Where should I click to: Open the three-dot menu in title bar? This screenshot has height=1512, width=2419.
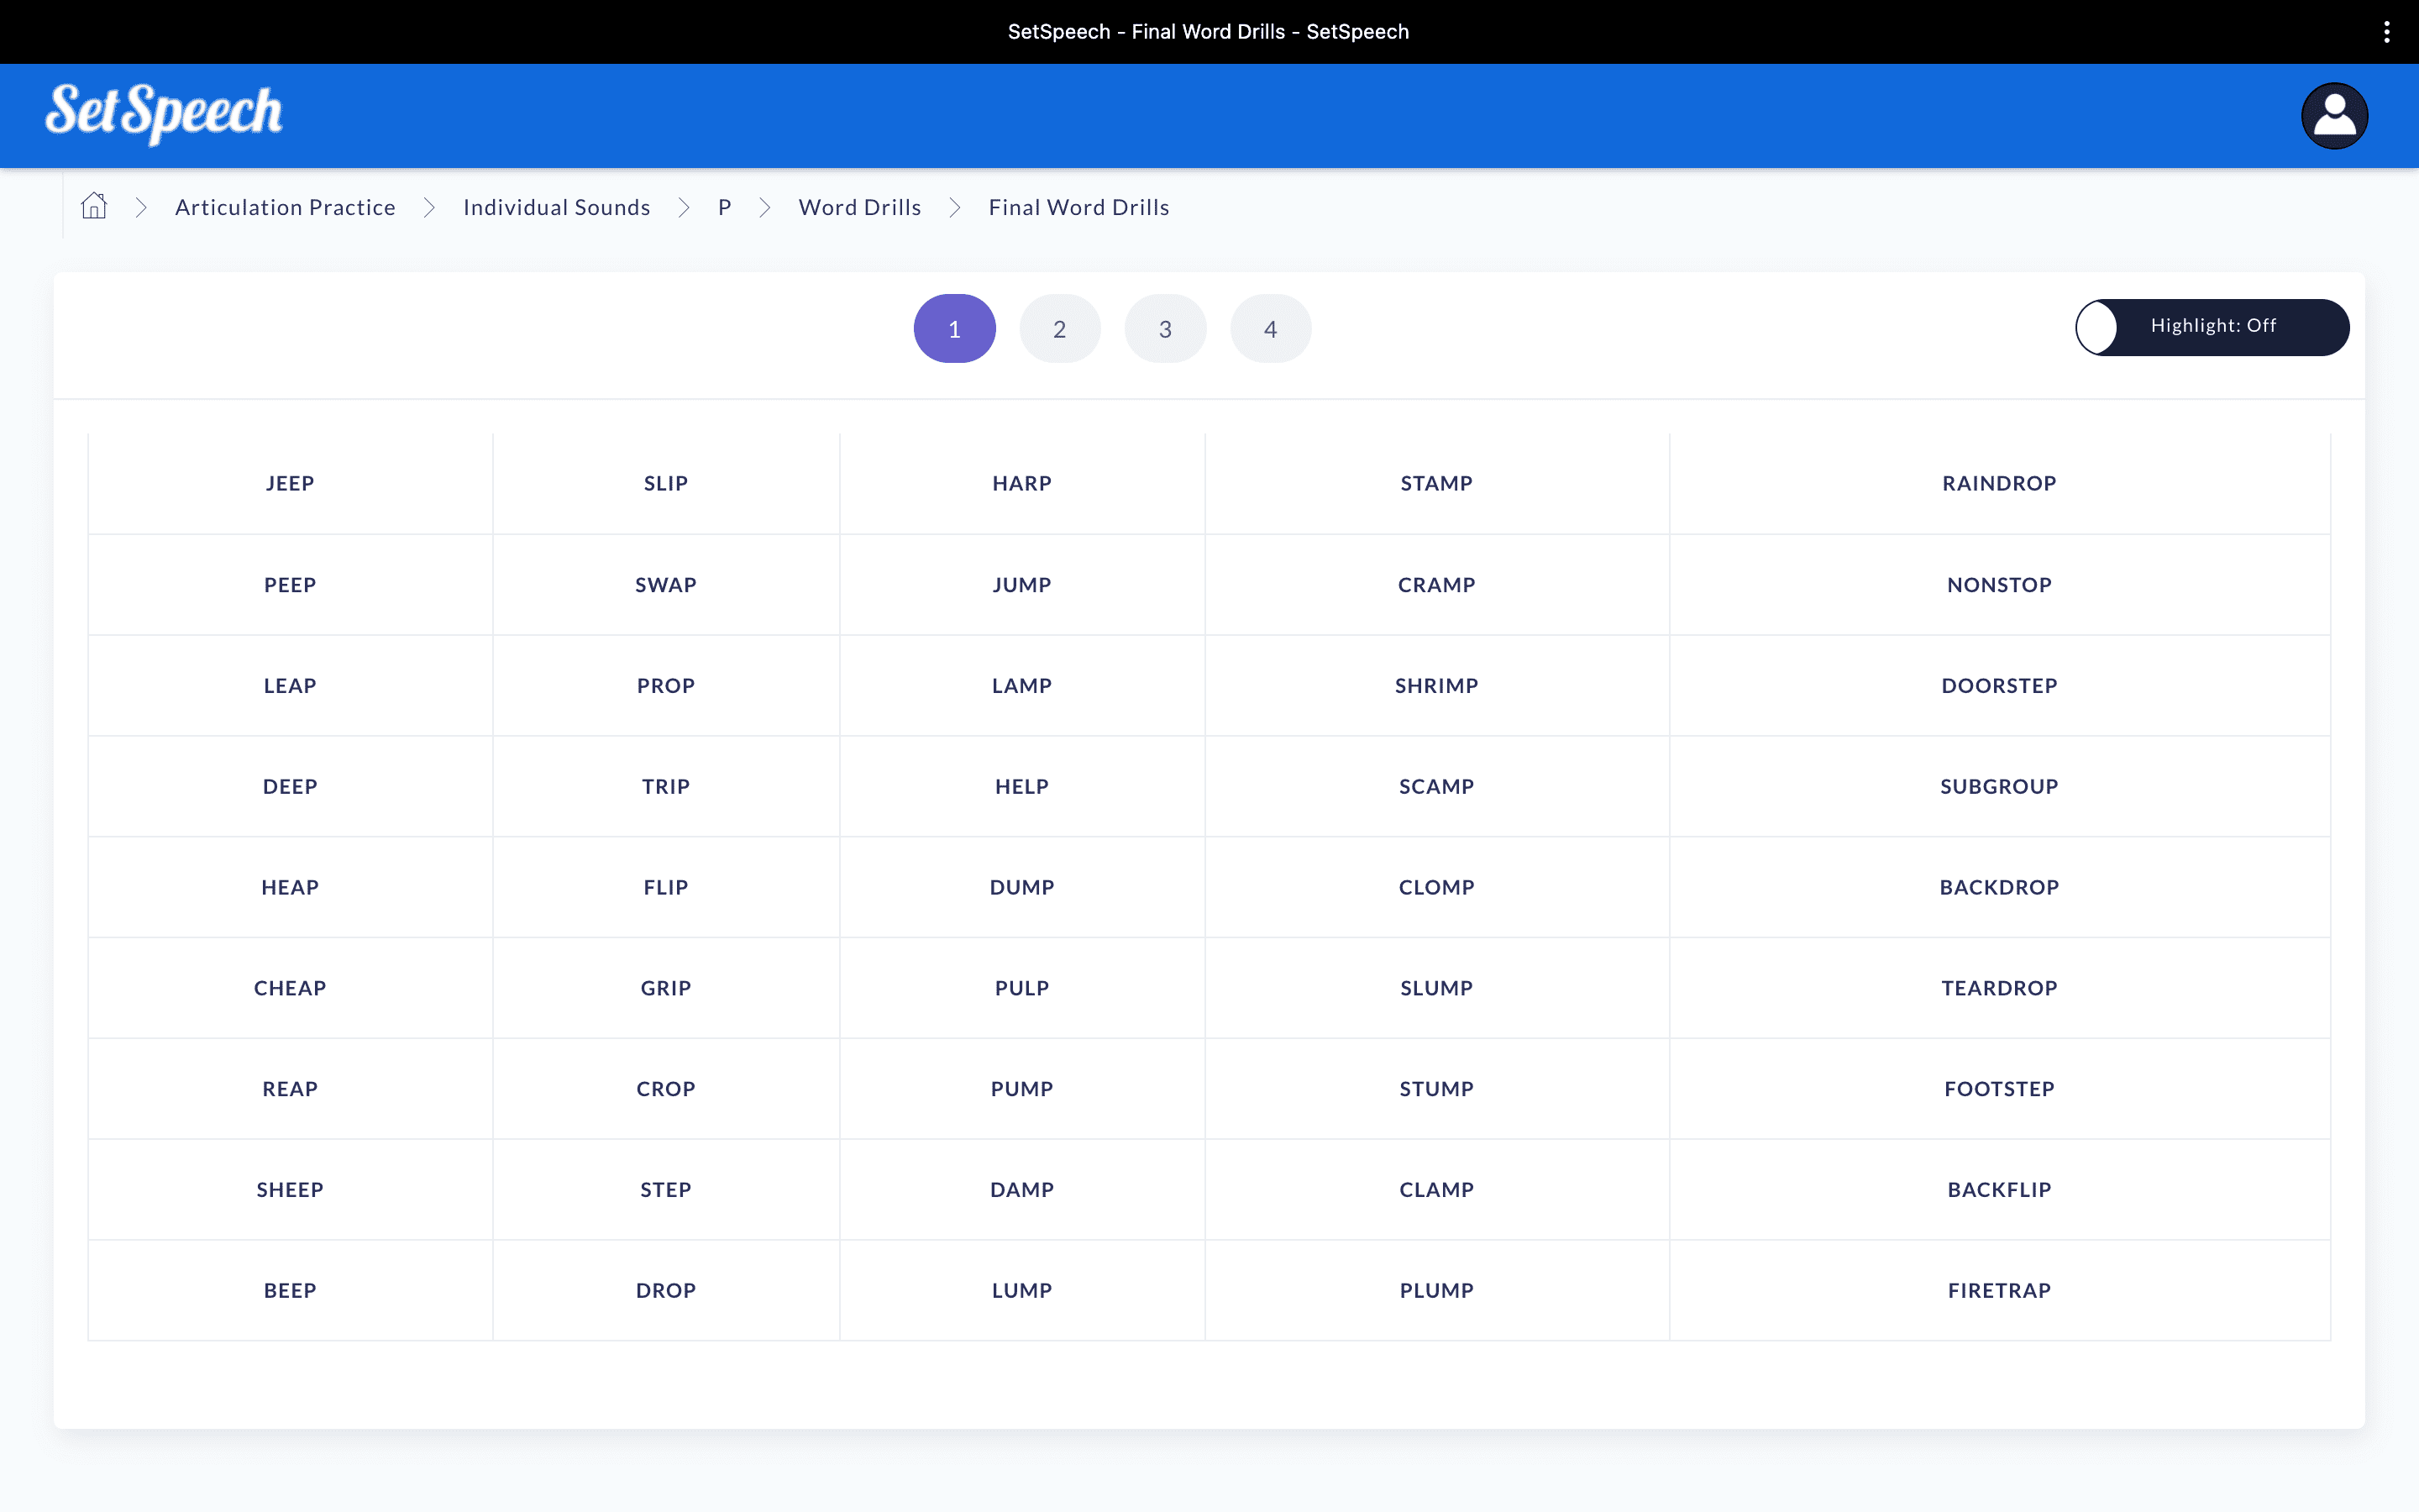click(2386, 32)
